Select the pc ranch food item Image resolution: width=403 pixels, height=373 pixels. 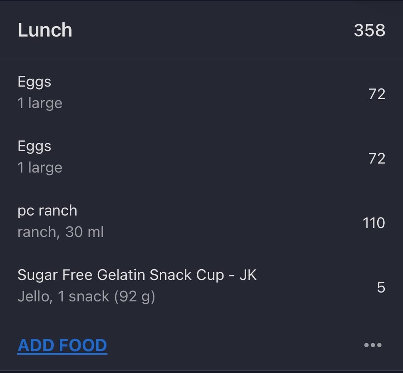pos(201,222)
